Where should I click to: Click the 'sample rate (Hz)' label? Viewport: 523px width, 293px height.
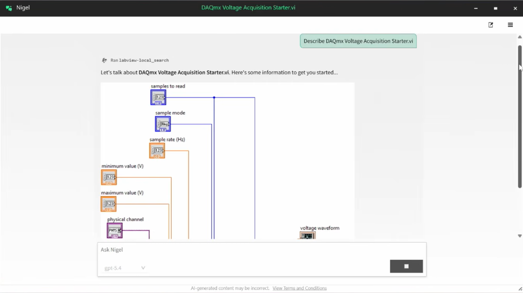tap(167, 140)
